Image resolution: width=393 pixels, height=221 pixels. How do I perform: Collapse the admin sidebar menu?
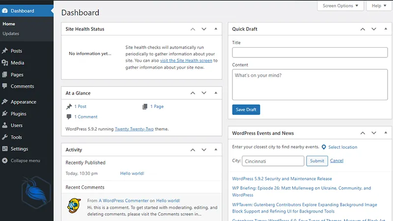click(25, 161)
